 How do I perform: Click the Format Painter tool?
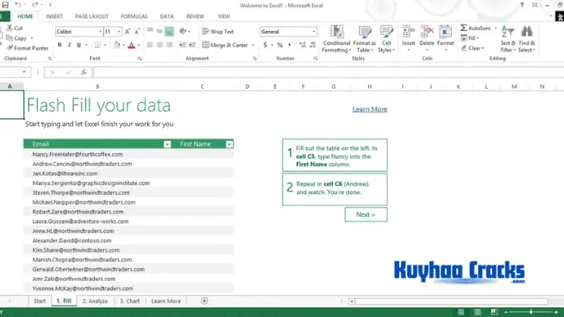tap(28, 48)
